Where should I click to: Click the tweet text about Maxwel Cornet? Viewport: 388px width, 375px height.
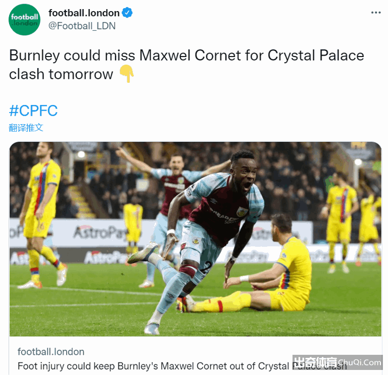(186, 65)
